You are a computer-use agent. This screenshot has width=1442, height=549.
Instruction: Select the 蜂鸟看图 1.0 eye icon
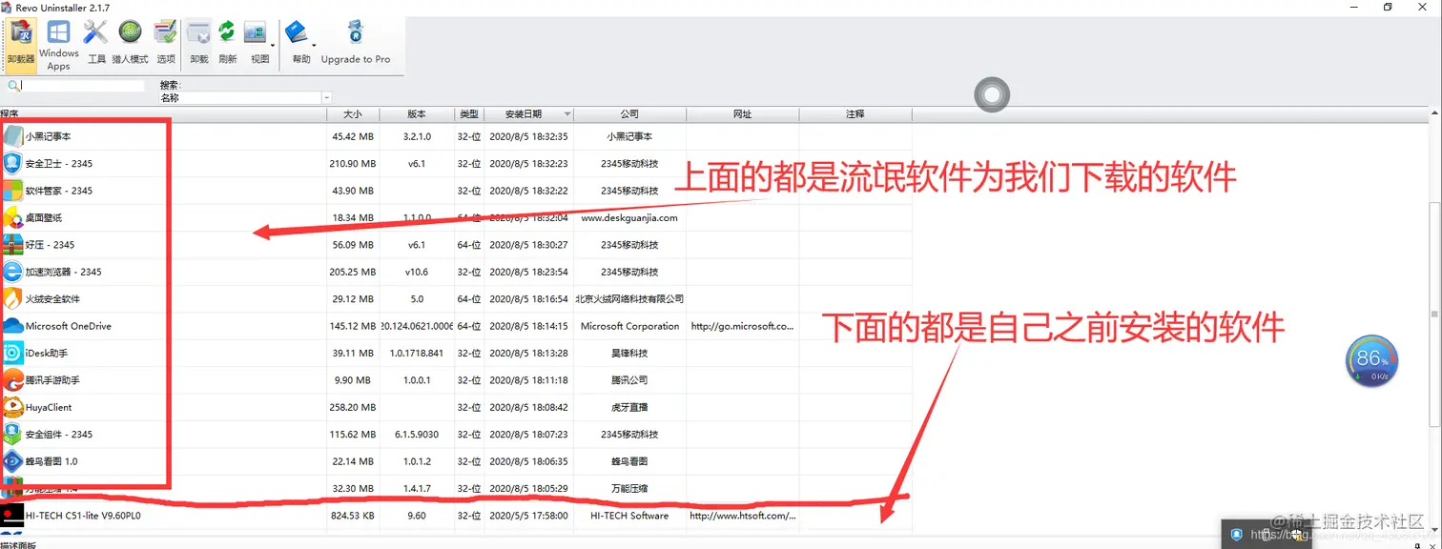12,461
